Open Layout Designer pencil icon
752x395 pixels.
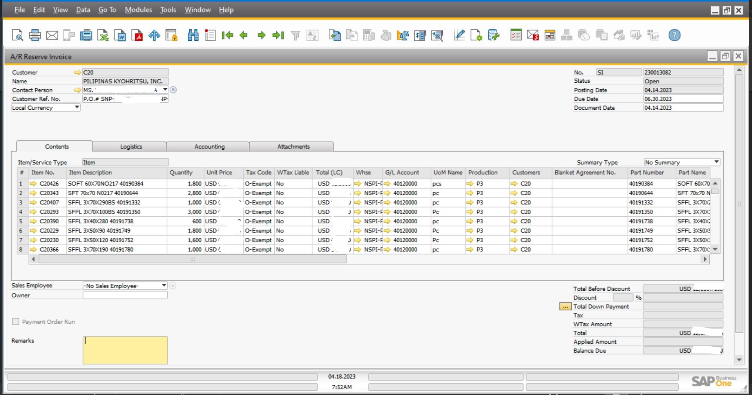pyautogui.click(x=459, y=35)
